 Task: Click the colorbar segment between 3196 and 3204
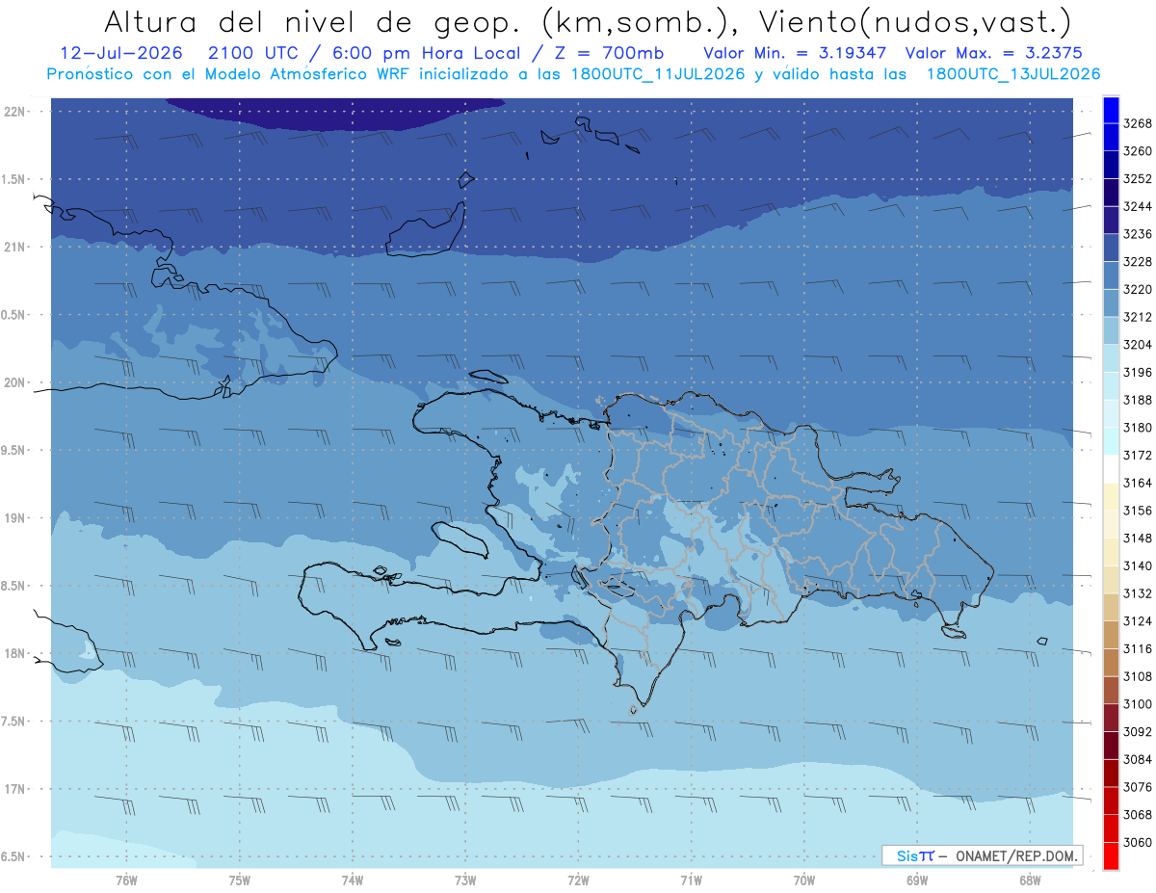point(1111,358)
